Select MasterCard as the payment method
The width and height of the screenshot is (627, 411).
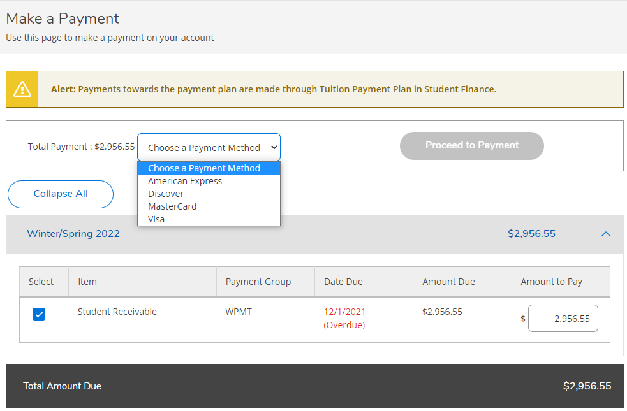(172, 206)
